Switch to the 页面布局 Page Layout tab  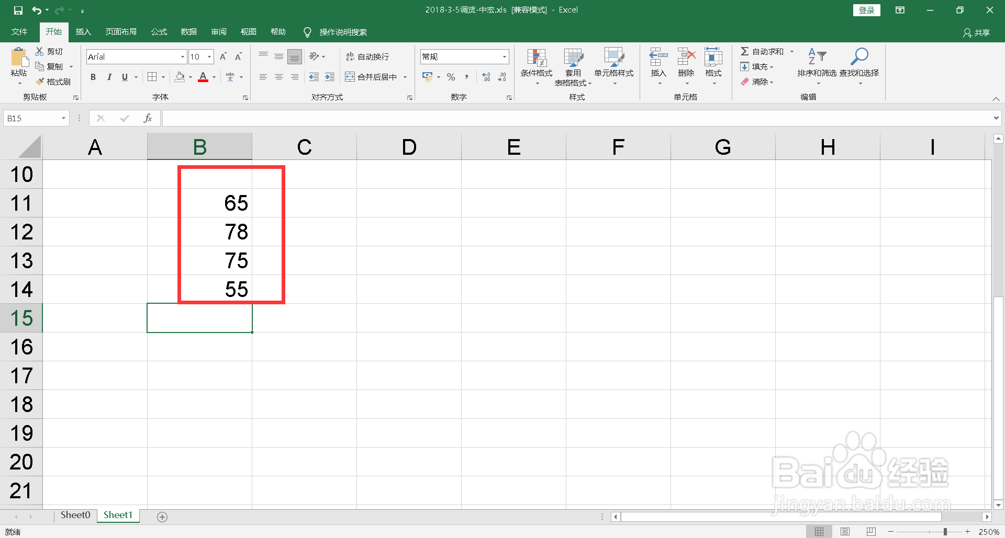[x=121, y=32]
